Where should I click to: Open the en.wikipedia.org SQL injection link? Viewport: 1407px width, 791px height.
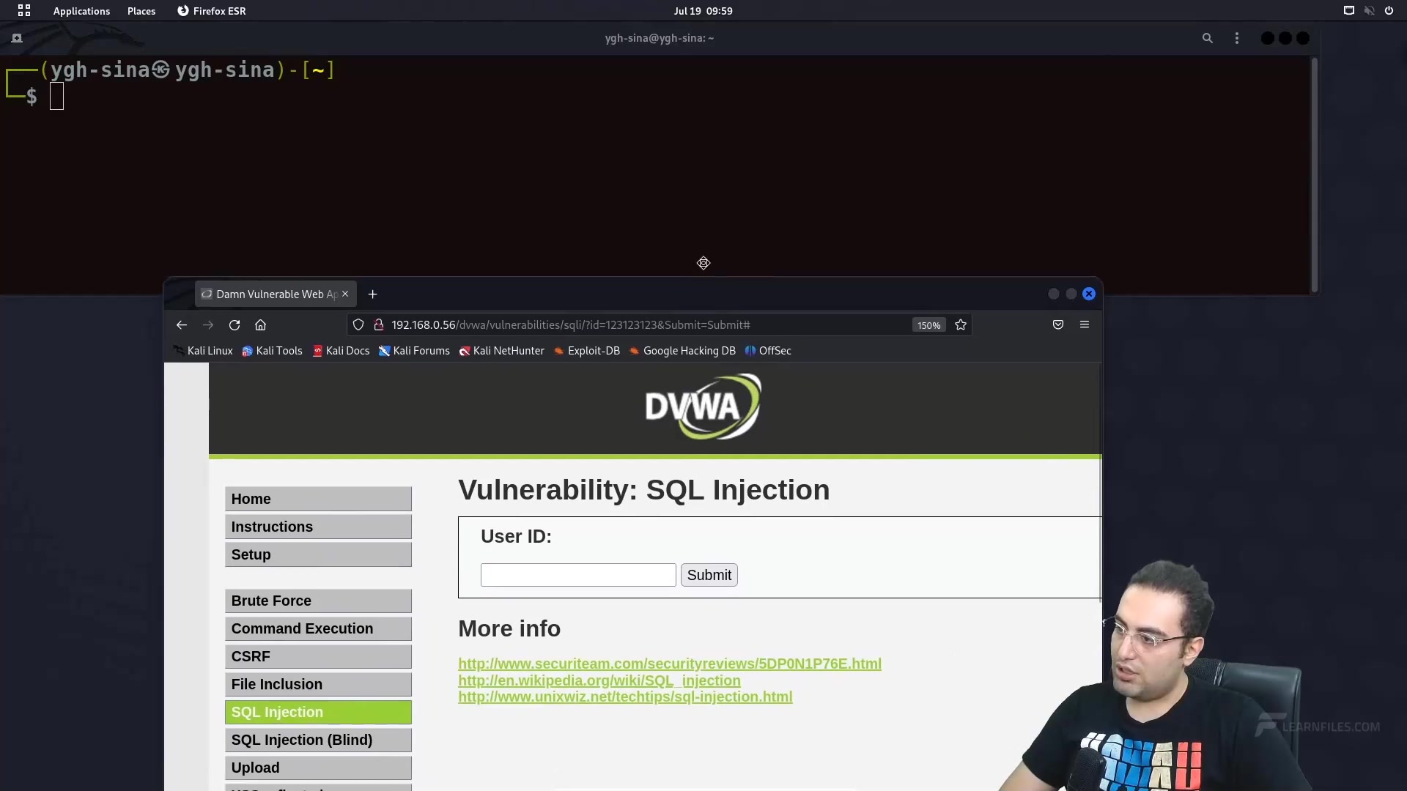pyautogui.click(x=599, y=680)
